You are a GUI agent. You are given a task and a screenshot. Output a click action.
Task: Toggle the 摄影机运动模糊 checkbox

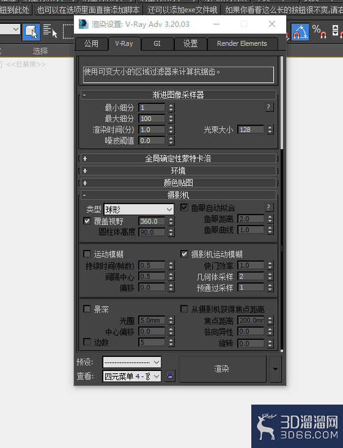click(x=184, y=254)
